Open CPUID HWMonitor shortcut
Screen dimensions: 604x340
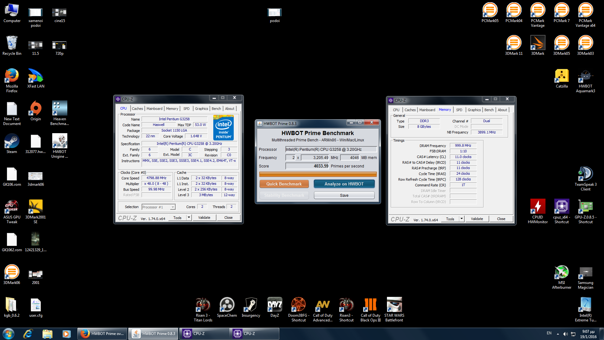click(538, 212)
